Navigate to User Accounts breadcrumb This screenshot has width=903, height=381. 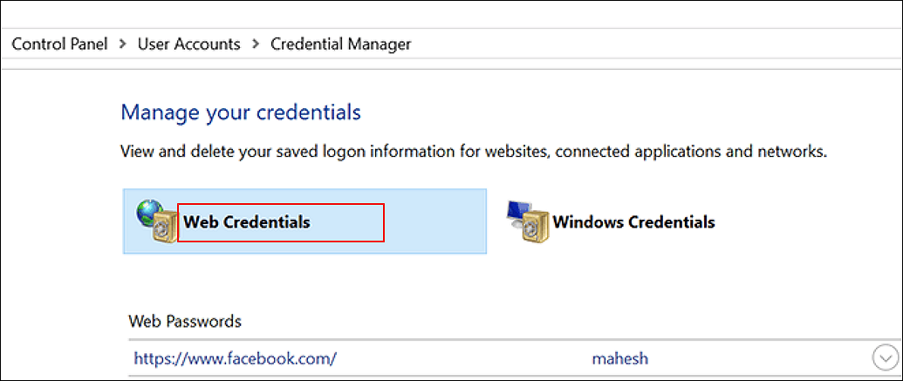pos(188,44)
